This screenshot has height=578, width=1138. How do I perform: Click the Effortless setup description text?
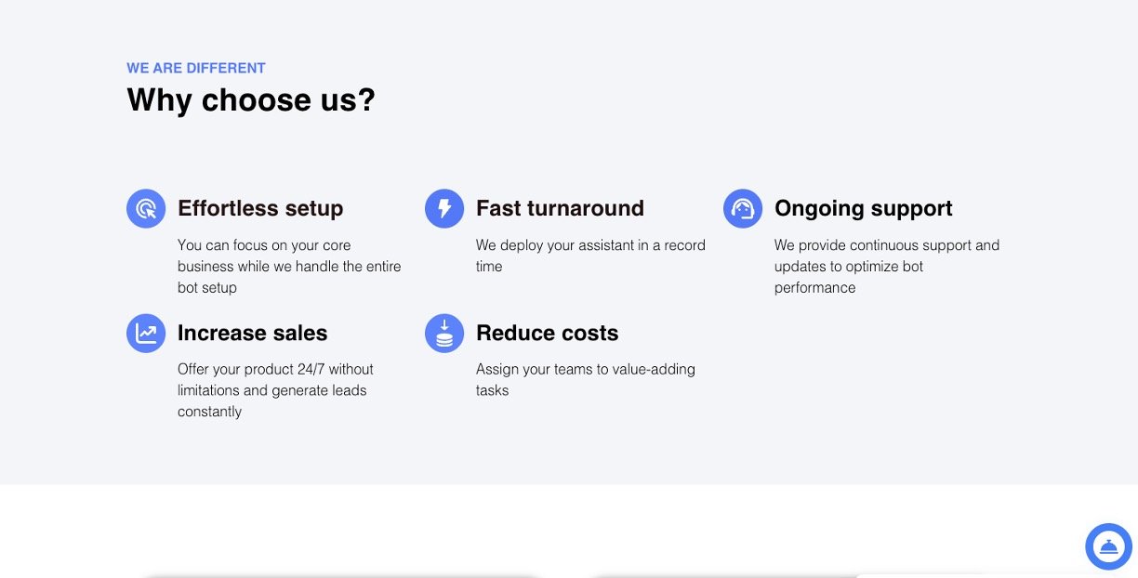click(x=289, y=267)
